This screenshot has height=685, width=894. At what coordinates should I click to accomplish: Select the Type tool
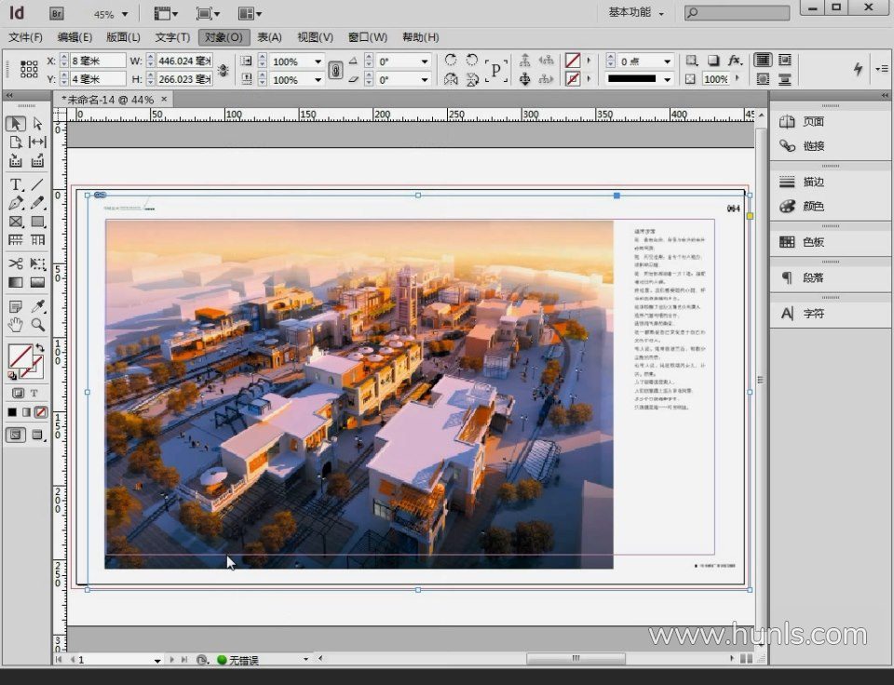pyautogui.click(x=16, y=184)
